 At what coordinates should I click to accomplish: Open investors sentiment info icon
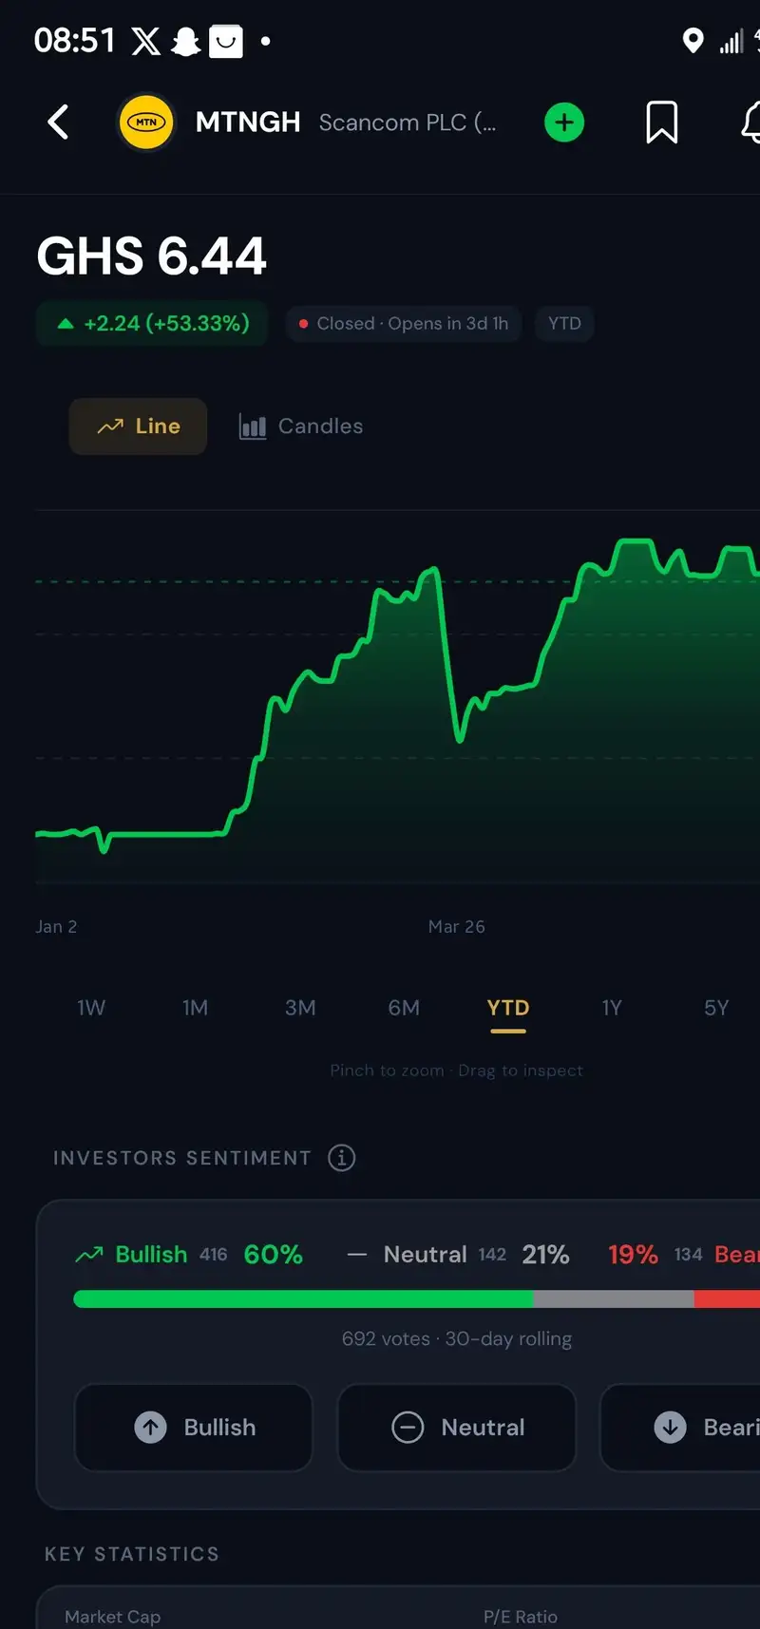click(x=342, y=1158)
